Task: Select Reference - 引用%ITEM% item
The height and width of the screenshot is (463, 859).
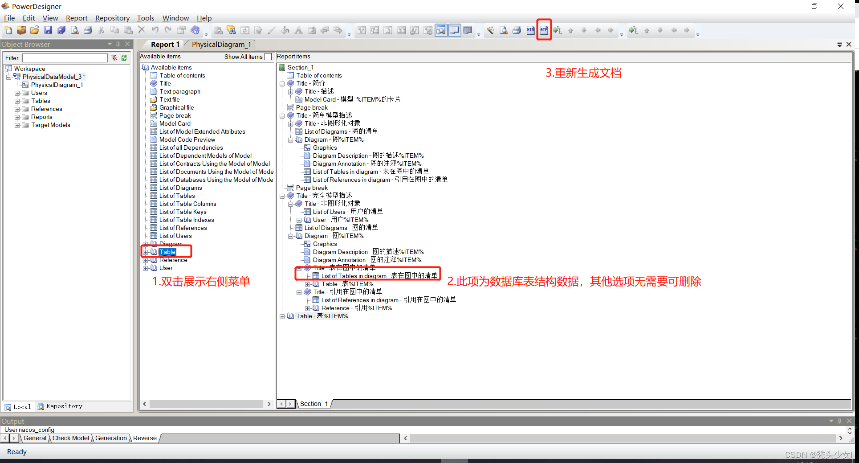Action: (x=357, y=308)
